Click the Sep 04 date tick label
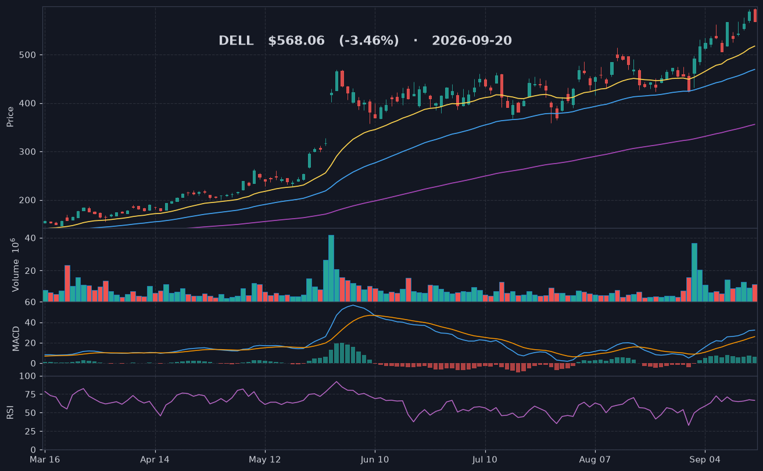This screenshot has width=763, height=471. click(704, 459)
